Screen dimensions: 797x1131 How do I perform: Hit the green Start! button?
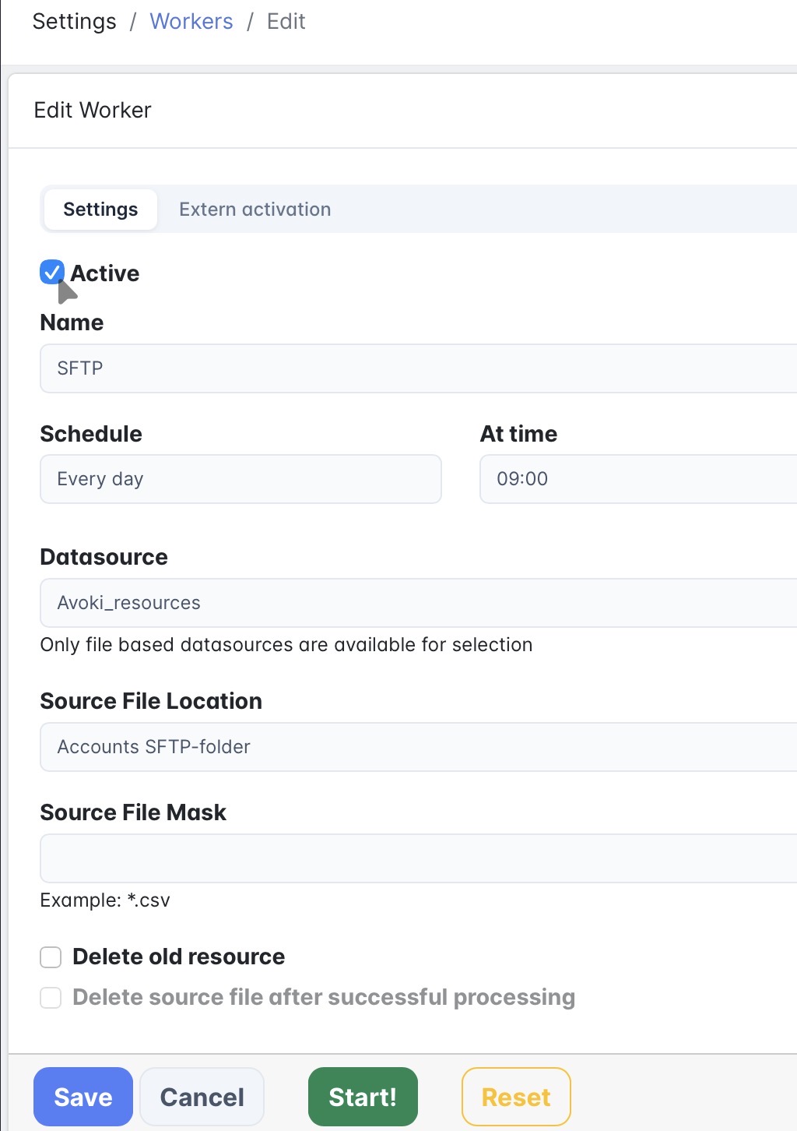coord(363,1097)
